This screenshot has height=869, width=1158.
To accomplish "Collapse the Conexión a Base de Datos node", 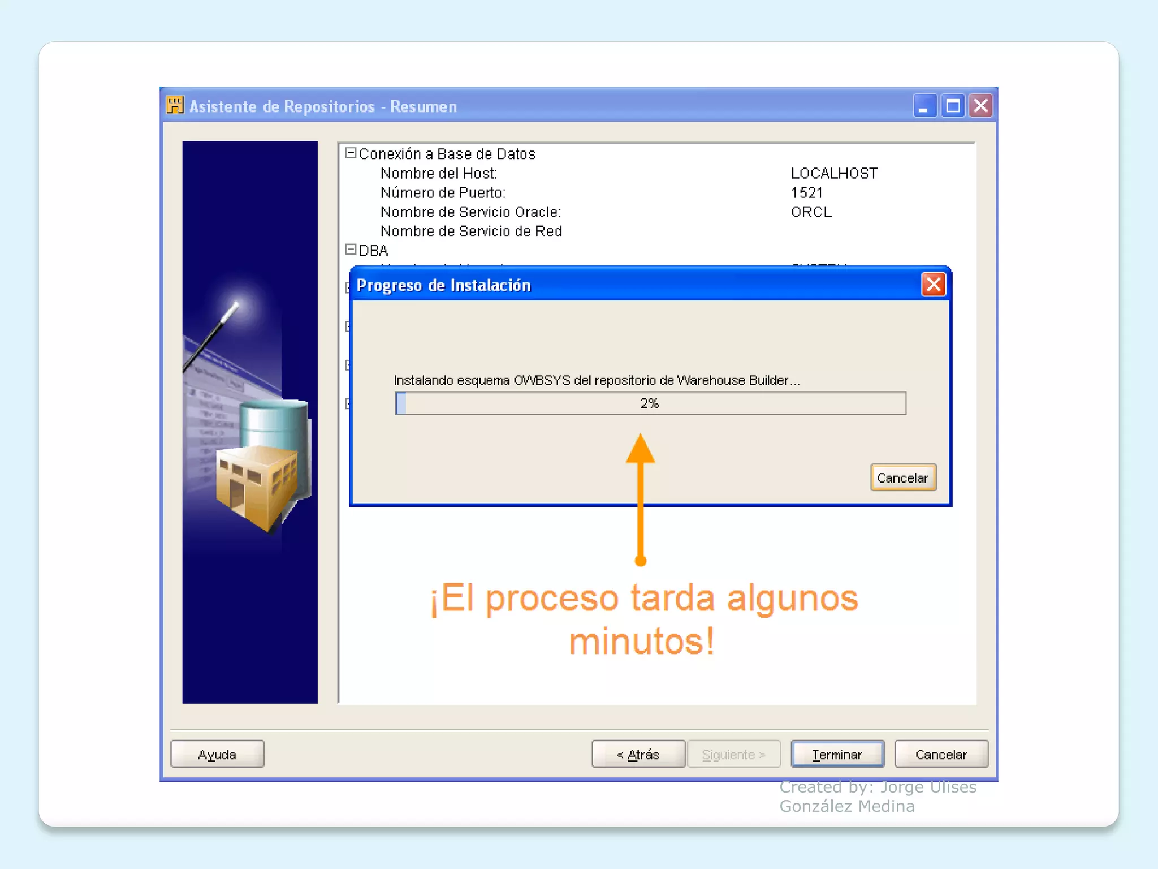I will 351,153.
